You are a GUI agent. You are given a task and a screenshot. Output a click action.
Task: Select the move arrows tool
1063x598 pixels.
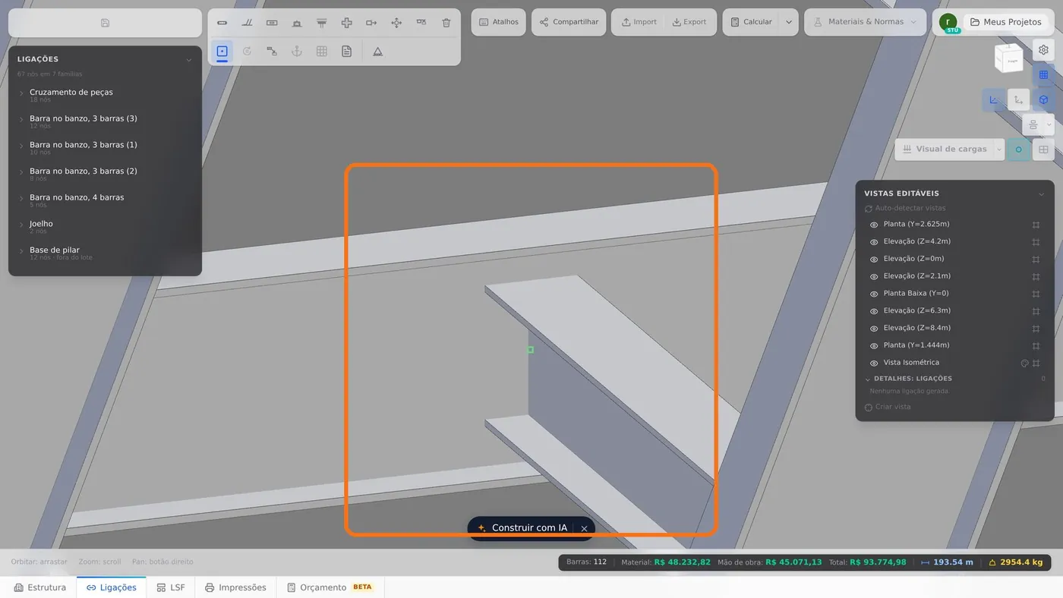coord(396,23)
